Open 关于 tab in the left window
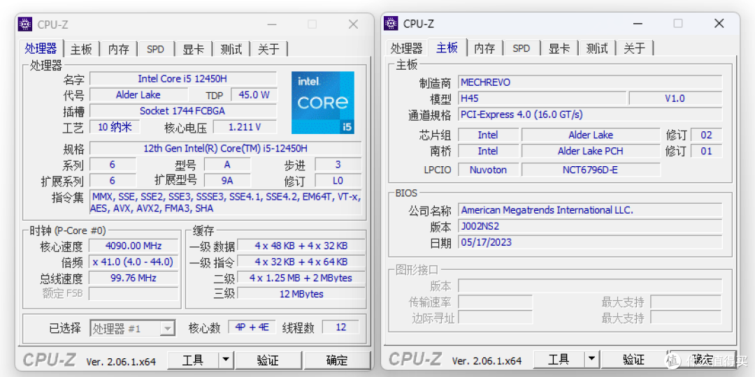Screen dimensions: 755x377 coord(268,49)
